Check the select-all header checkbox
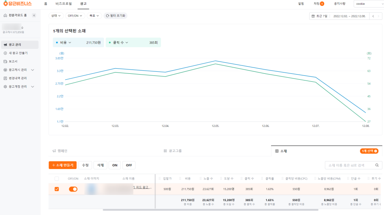Image resolution: width=384 pixels, height=215 pixels. pos(56,179)
